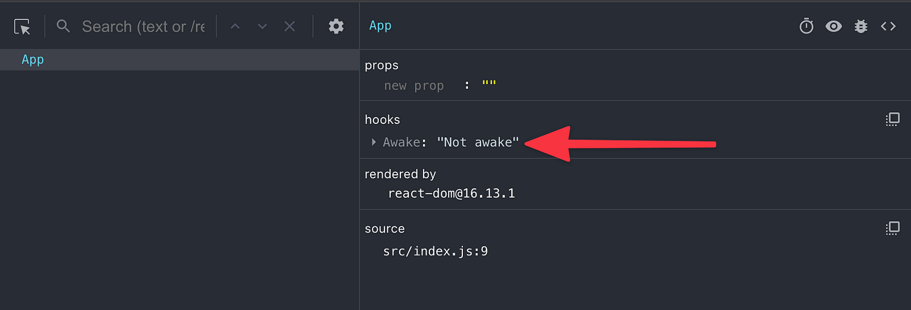
Task: Open React DevTools settings gear
Action: (336, 26)
